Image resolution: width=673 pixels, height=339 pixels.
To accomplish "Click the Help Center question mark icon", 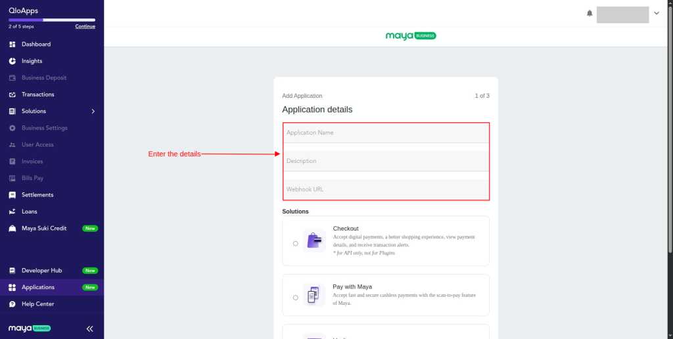I will 12,304.
